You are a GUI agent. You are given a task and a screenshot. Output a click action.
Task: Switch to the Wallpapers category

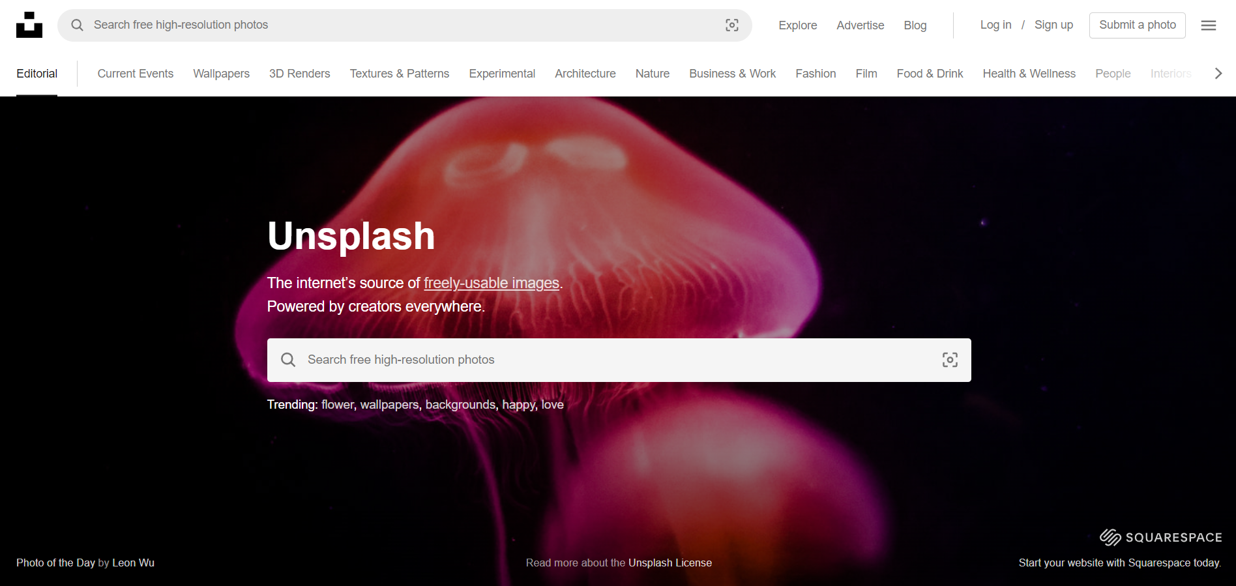tap(222, 74)
